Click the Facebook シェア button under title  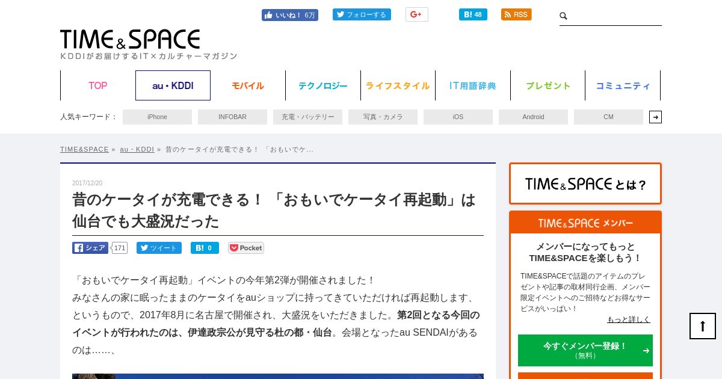(90, 248)
